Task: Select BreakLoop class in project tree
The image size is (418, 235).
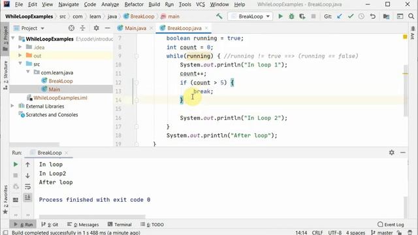Action: (61, 81)
